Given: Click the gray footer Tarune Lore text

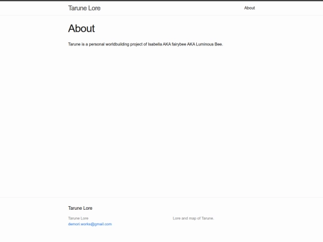Looking at the screenshot, I should tap(78, 218).
